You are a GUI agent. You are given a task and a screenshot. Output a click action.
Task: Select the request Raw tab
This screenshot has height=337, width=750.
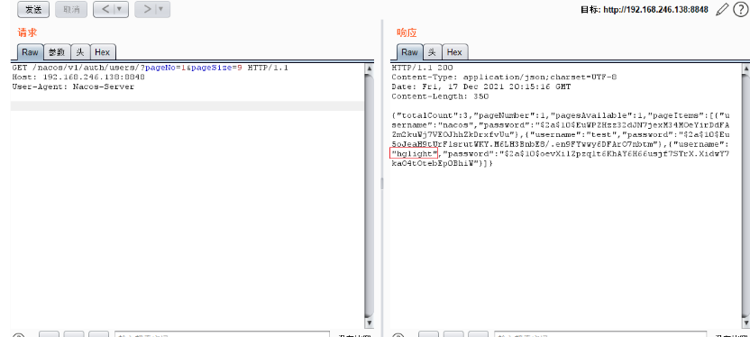[x=30, y=52]
